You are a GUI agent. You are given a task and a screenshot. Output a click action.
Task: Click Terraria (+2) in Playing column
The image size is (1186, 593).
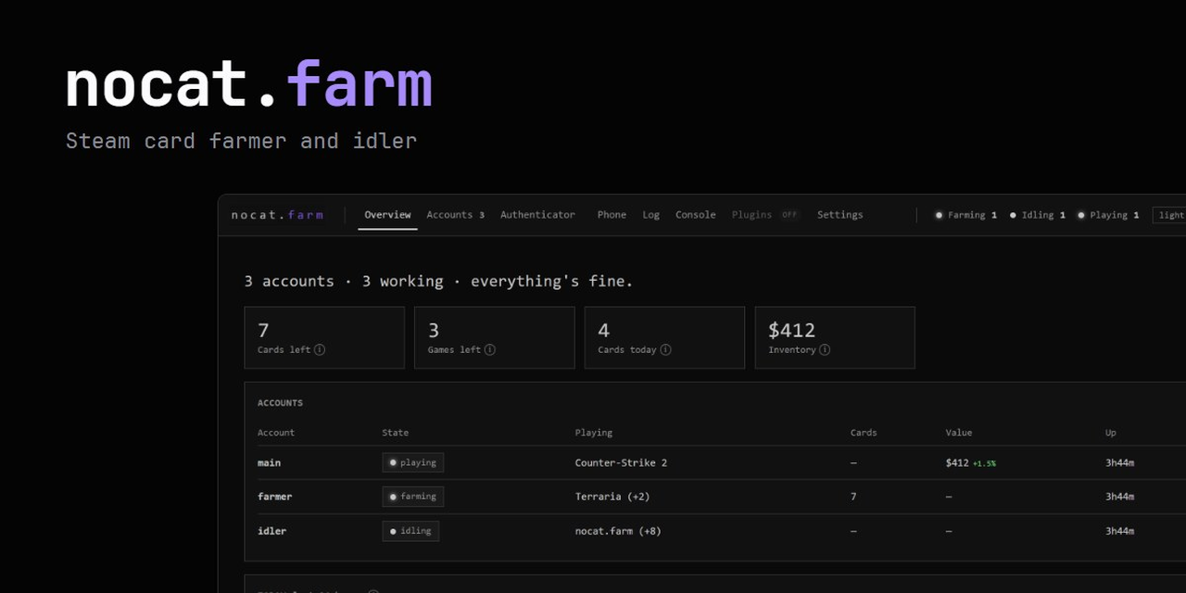[x=612, y=497]
